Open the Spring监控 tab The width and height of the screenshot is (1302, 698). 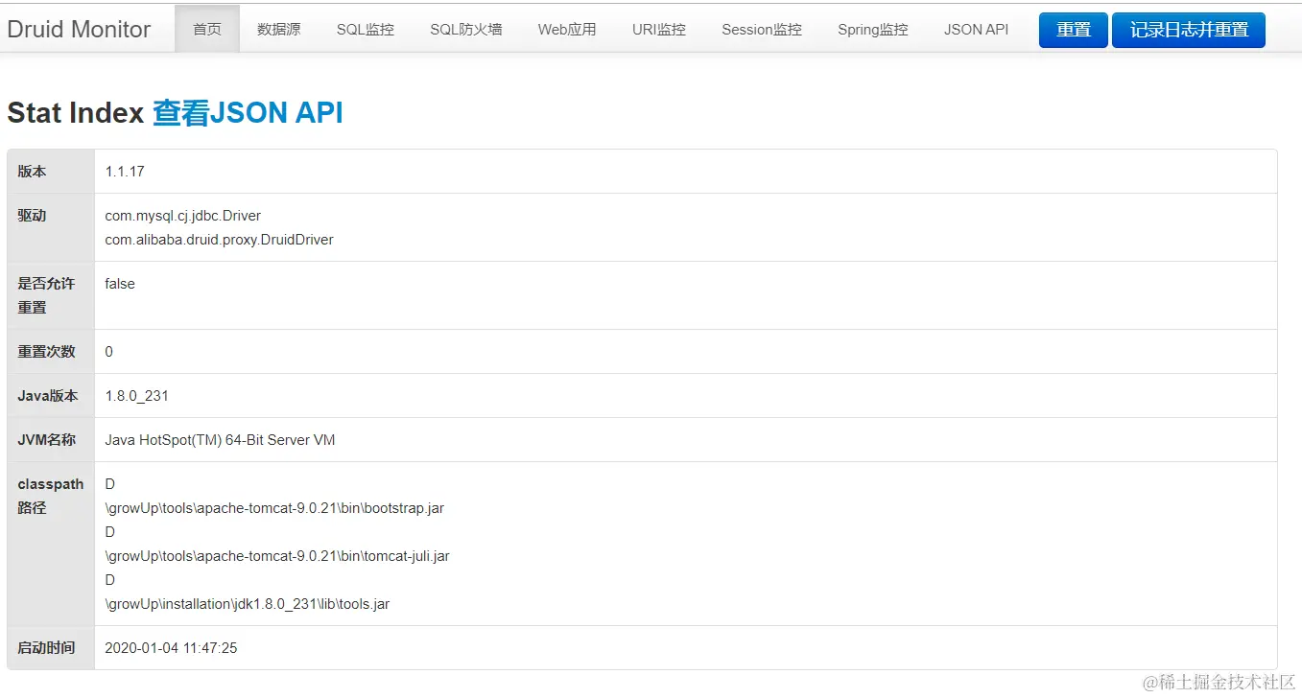tap(873, 30)
